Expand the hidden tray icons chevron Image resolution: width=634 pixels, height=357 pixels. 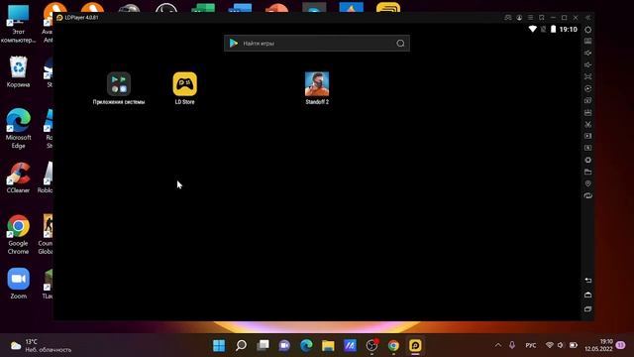coord(498,345)
